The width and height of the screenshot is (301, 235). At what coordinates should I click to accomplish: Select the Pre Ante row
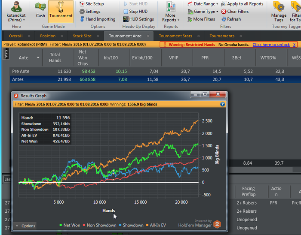click(x=156, y=71)
